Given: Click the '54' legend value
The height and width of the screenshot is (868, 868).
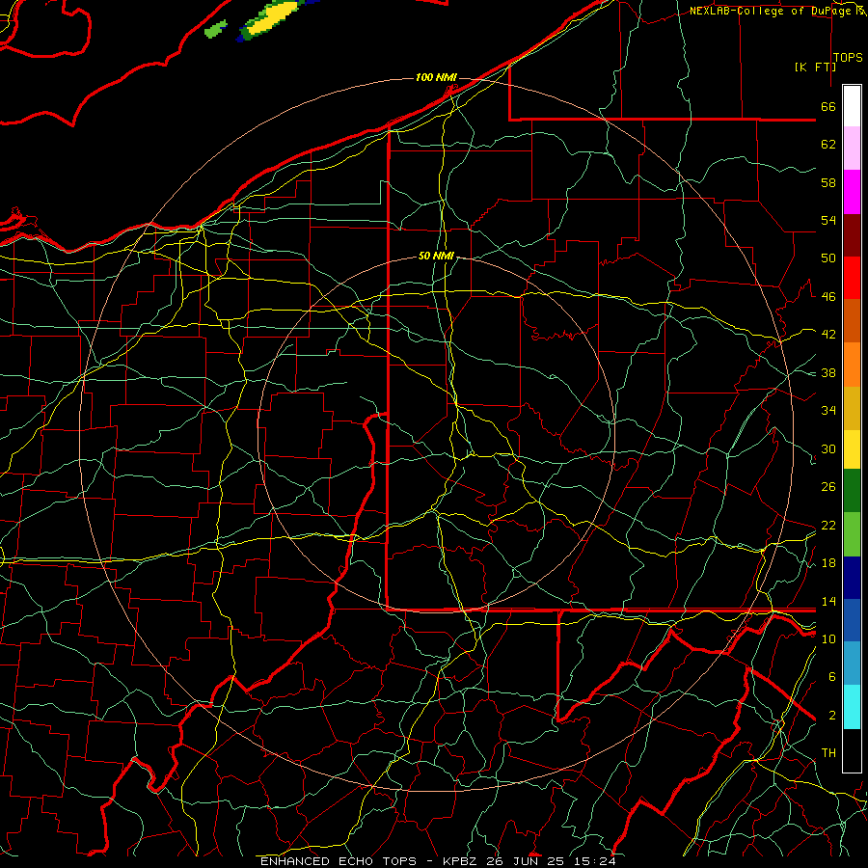Looking at the screenshot, I should 828,220.
